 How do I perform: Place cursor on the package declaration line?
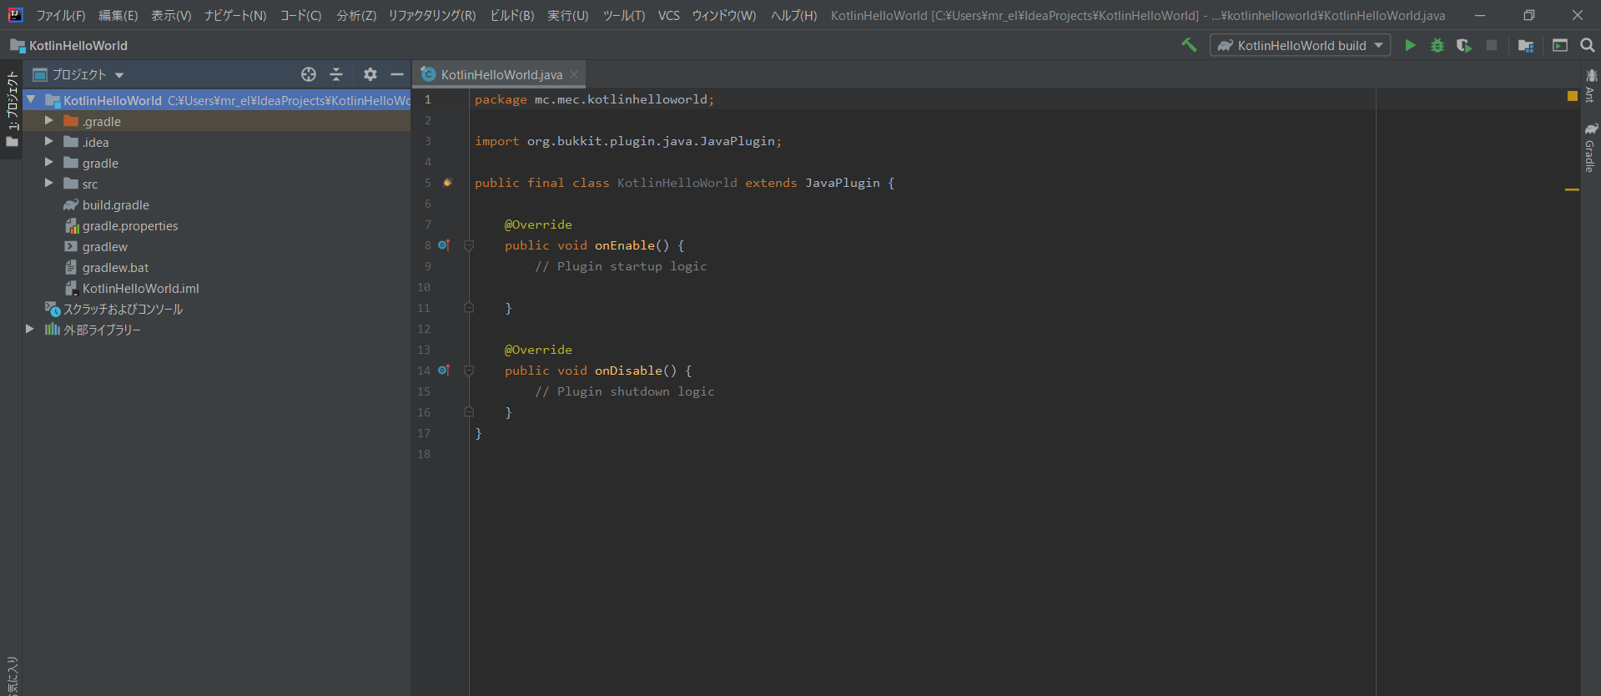point(594,99)
